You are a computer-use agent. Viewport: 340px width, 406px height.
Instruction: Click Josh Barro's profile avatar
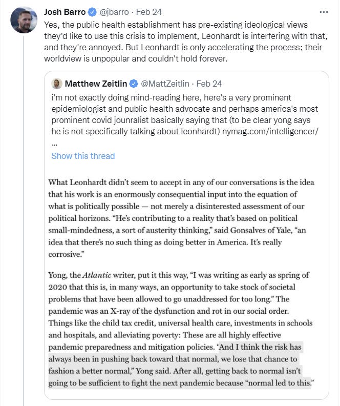24,21
